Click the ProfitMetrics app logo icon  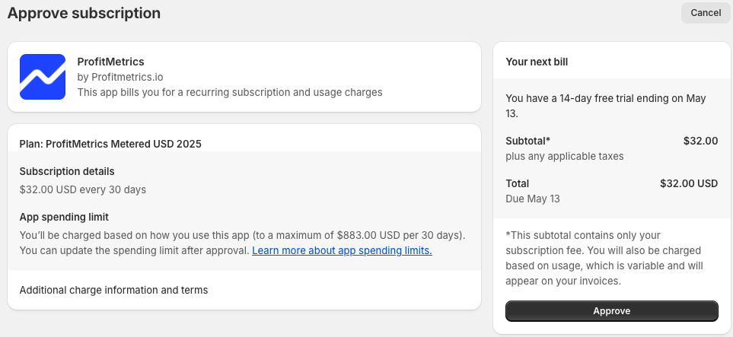pyautogui.click(x=43, y=77)
